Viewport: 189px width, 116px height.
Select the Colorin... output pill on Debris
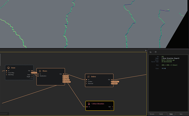coord(115,82)
